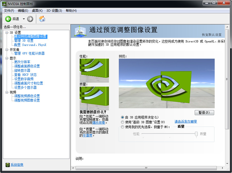Click the 3D preview page header icon
Image resolution: width=232 pixels, height=173 pixels.
point(80,31)
